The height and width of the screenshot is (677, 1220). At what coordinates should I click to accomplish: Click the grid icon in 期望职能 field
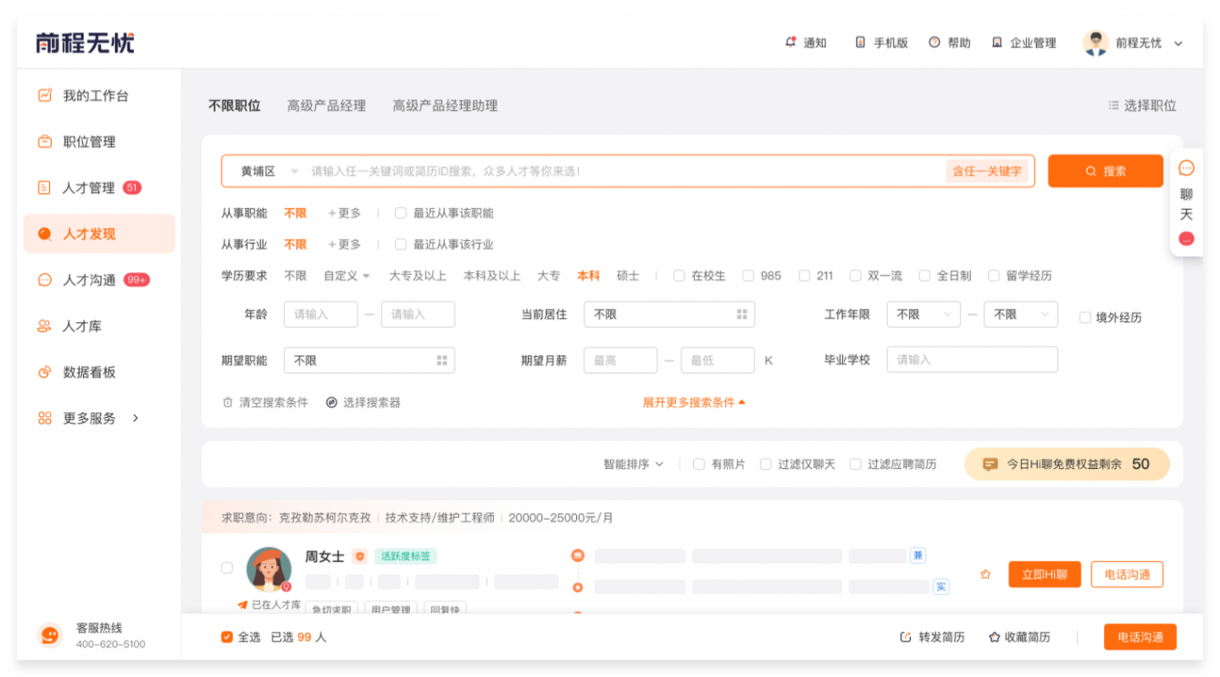(441, 360)
